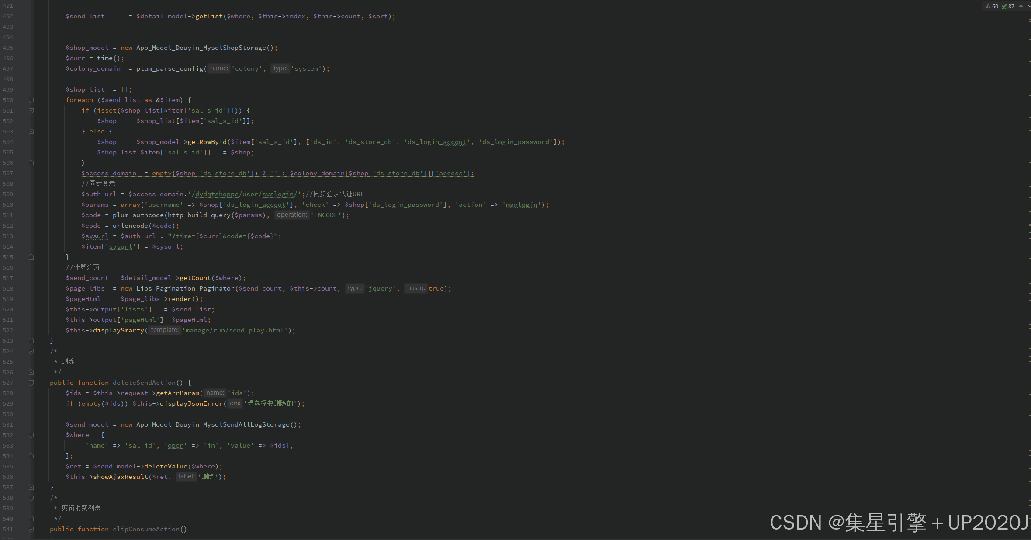Click the underlined $access_domain warning on line 507
Screen dimensions: 1031x540
click(x=108, y=173)
